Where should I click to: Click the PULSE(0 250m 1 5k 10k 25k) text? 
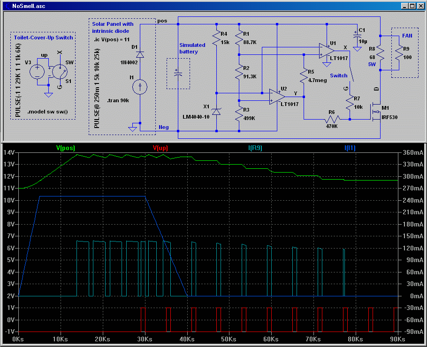click(97, 89)
